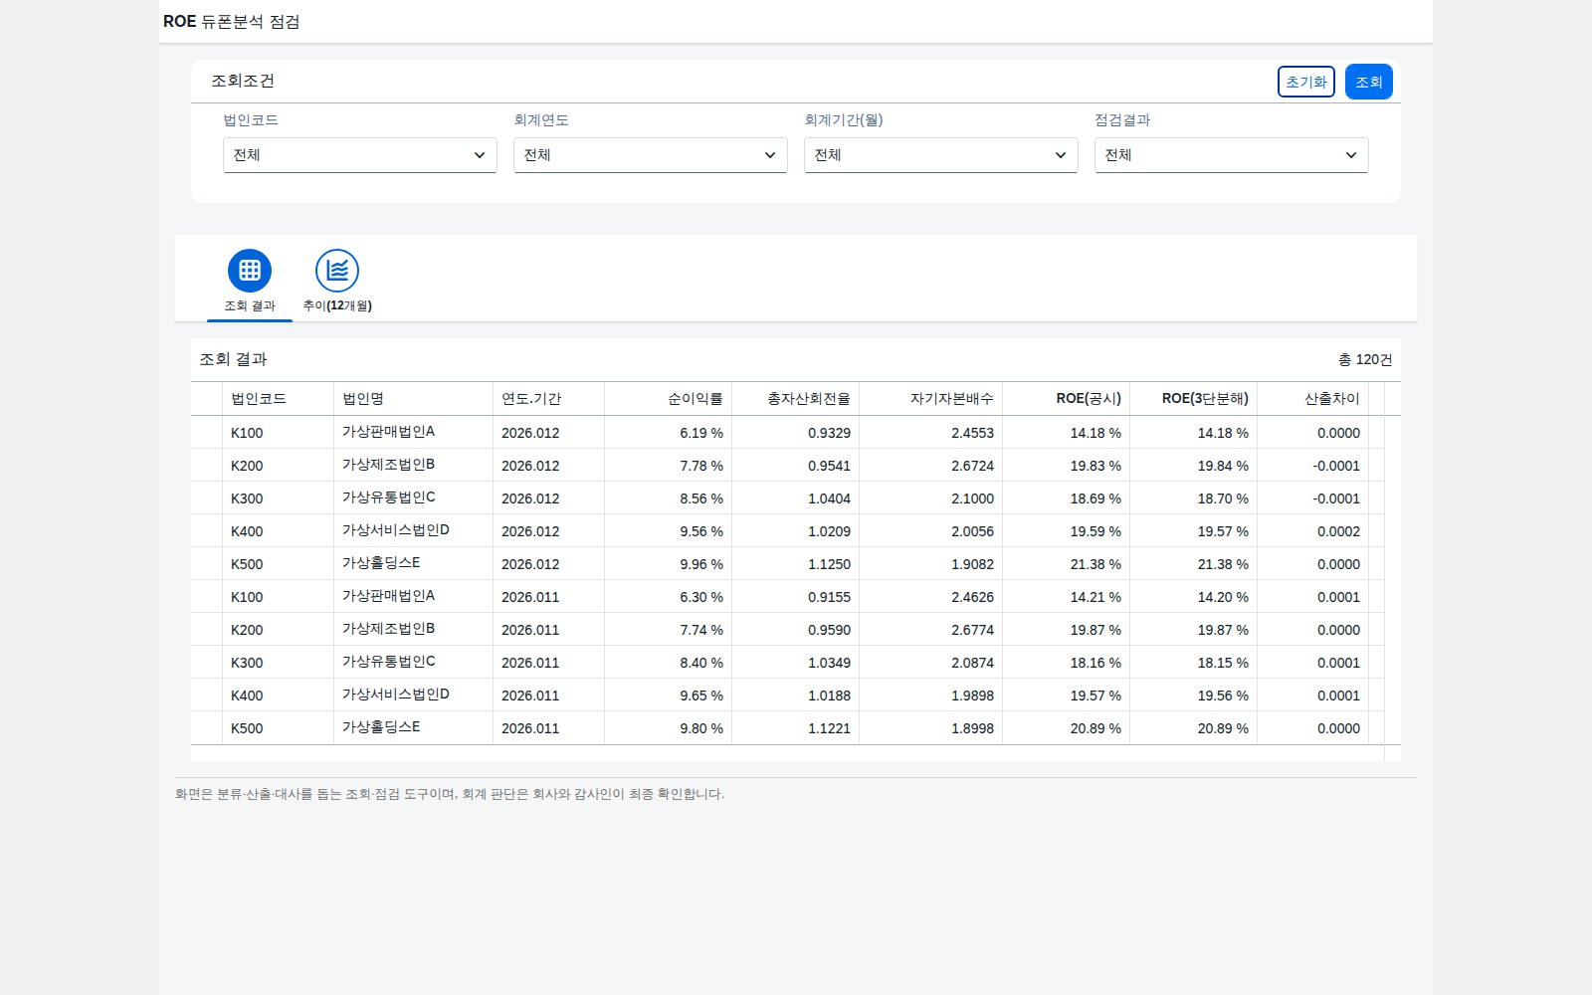Click 가상서비스법인D in the 2026.012 row
This screenshot has width=1592, height=995.
[x=396, y=530]
